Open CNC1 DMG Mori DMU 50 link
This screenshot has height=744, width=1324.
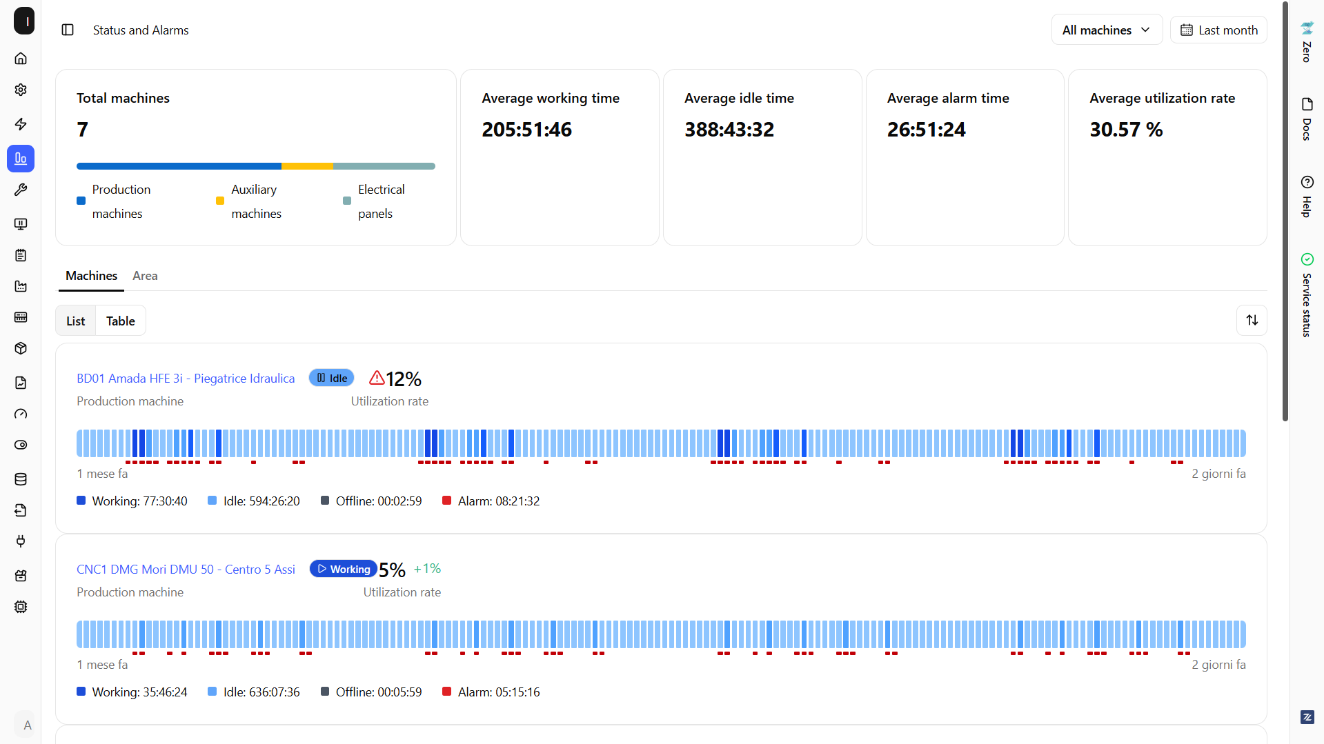186,569
